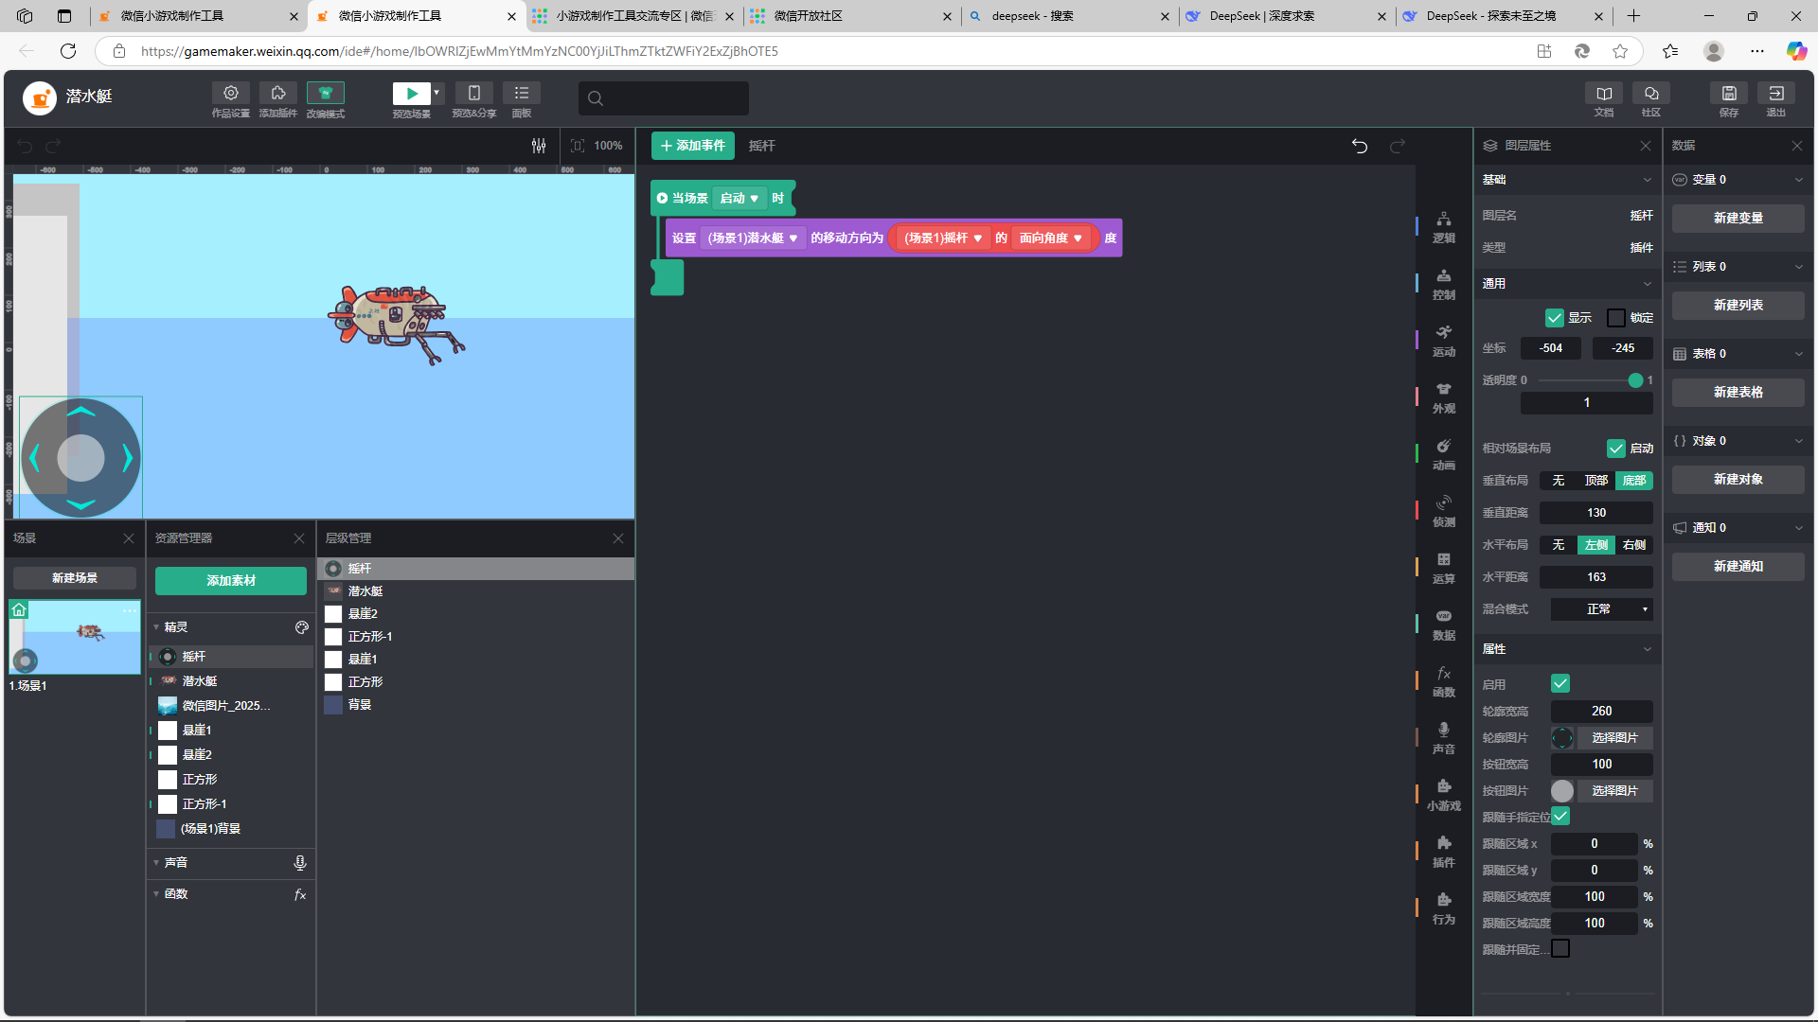Select the 侦测 detection block category

click(x=1443, y=511)
